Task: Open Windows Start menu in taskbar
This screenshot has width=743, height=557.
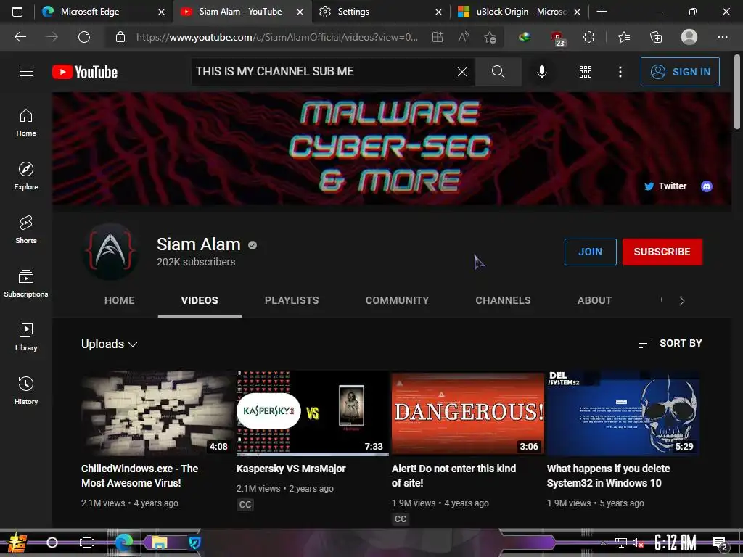Action: [17, 542]
